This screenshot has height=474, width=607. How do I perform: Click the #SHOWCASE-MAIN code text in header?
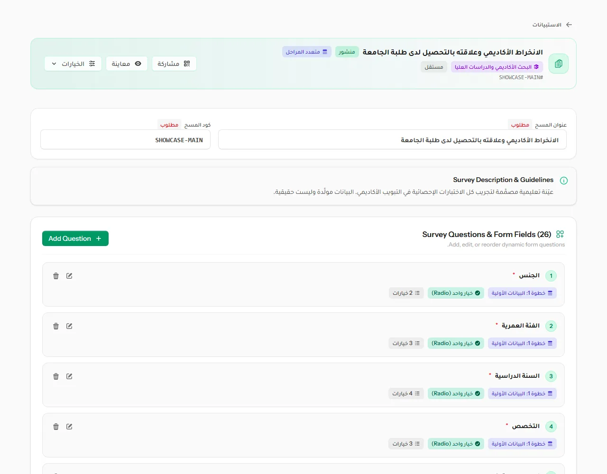click(521, 77)
